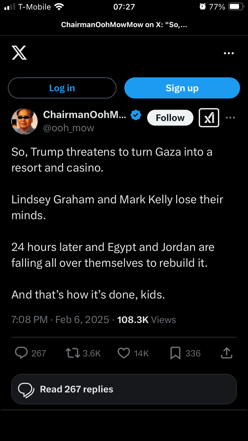Tap the repost arrows icon
Viewport: 248px width, 441px height.
pyautogui.click(x=73, y=353)
